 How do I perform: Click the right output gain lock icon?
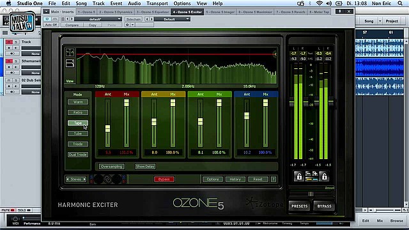(324, 176)
